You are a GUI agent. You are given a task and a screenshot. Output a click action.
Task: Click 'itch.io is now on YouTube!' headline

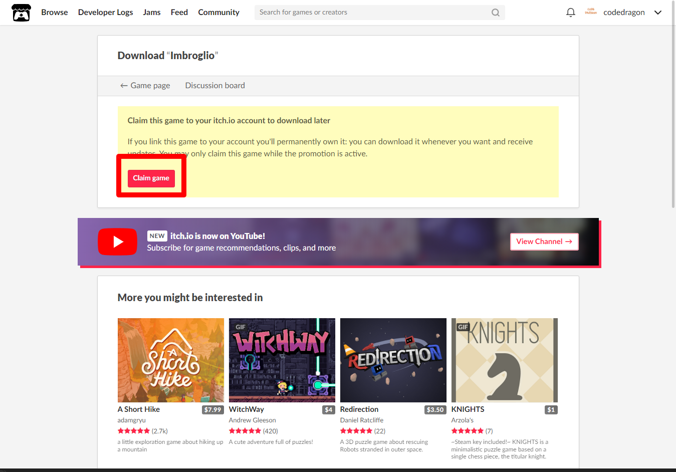[x=217, y=236]
